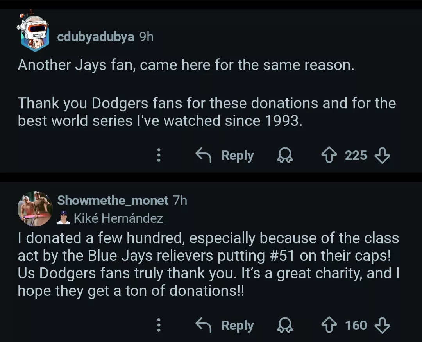
Task: Upvote Showmethe_monet's comment
Action: pos(329,325)
